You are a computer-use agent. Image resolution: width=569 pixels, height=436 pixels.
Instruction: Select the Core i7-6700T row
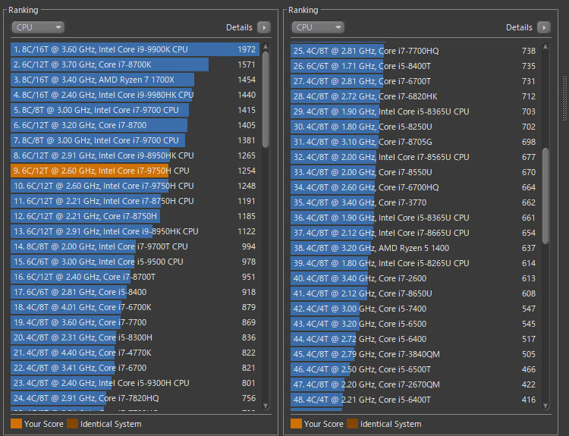(x=415, y=81)
